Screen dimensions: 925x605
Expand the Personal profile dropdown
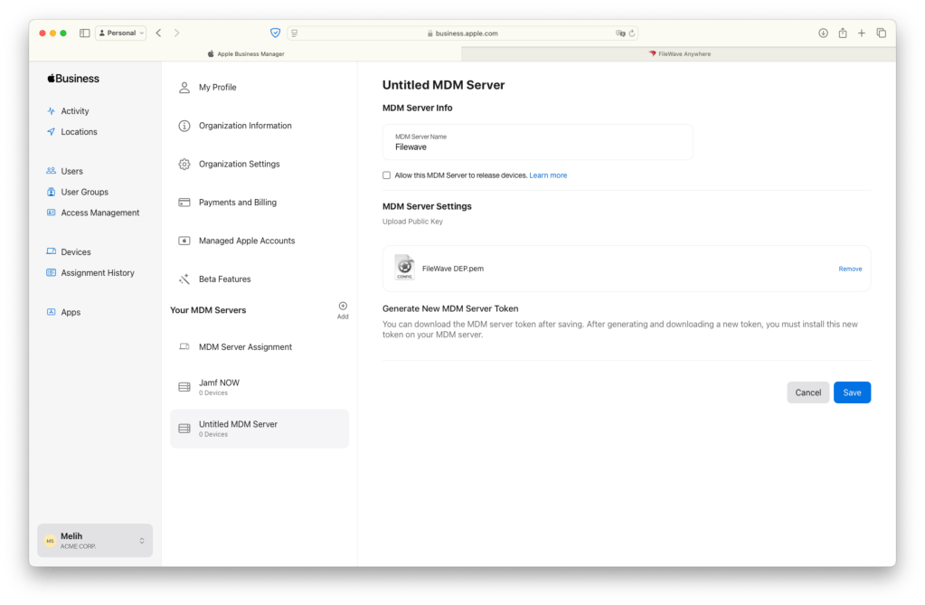(x=121, y=33)
